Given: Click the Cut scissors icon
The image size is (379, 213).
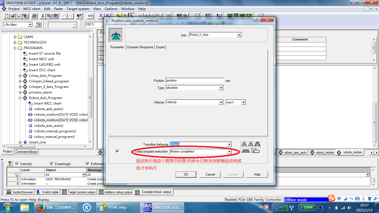Looking at the screenshot, I should 43,16.
